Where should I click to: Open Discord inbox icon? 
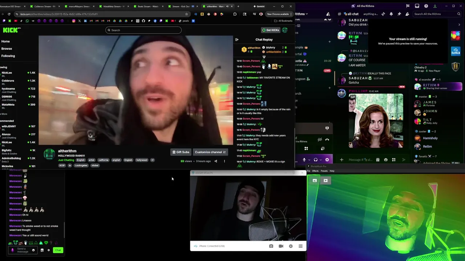click(417, 6)
